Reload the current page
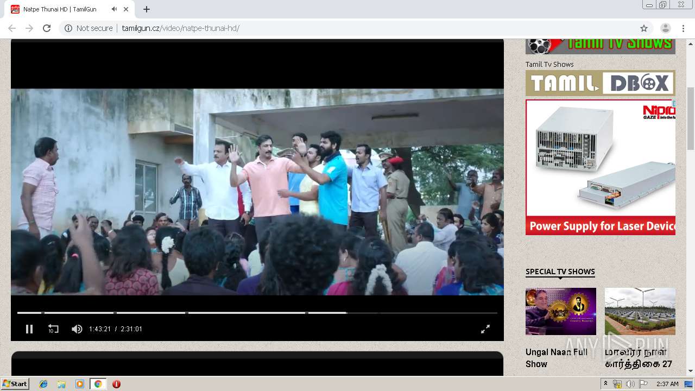 tap(47, 28)
